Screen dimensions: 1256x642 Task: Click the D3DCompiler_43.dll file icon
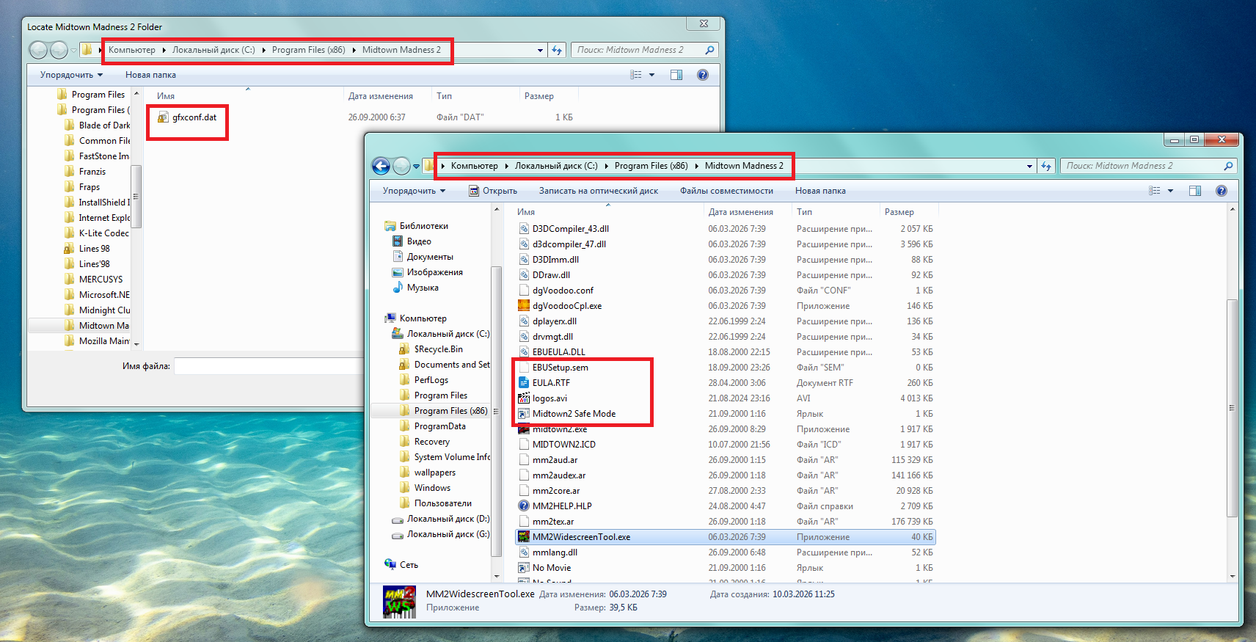[x=524, y=229]
